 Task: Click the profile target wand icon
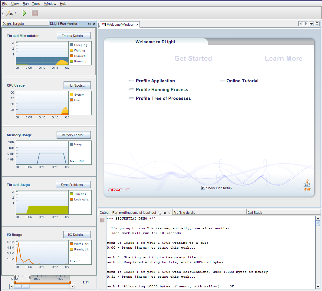10,13
